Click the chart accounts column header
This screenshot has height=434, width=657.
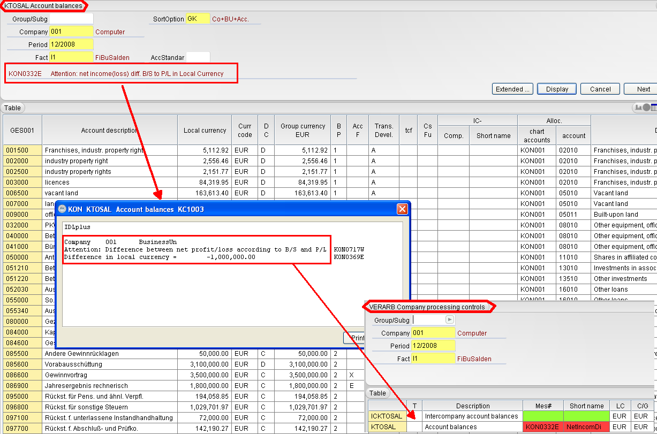coord(537,135)
